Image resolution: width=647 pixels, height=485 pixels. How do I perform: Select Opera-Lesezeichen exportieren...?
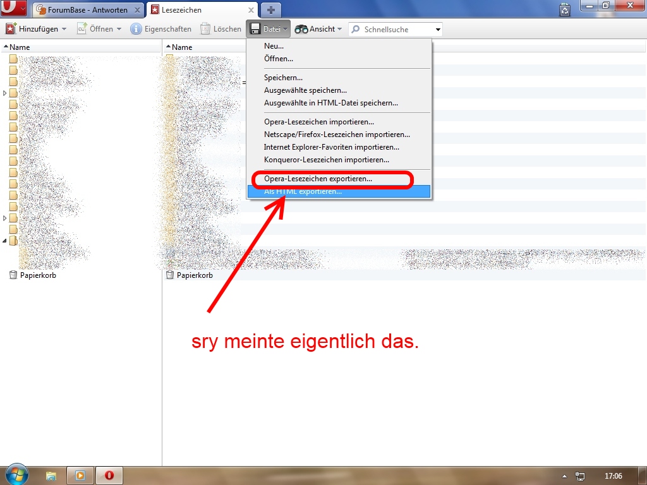pos(339,179)
